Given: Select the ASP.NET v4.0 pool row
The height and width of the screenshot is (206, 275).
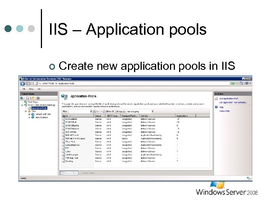Looking at the screenshot, I should [136, 135].
